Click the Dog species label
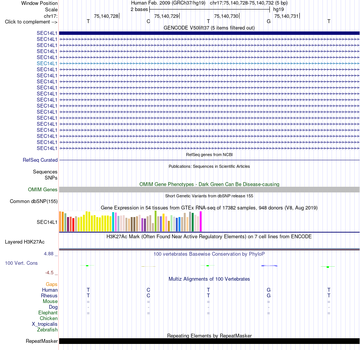This screenshot has height=350, width=360. point(53,307)
